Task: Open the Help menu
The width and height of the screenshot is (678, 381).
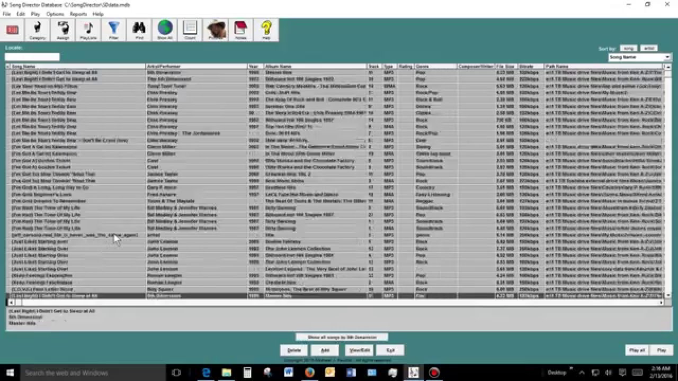Action: point(98,14)
